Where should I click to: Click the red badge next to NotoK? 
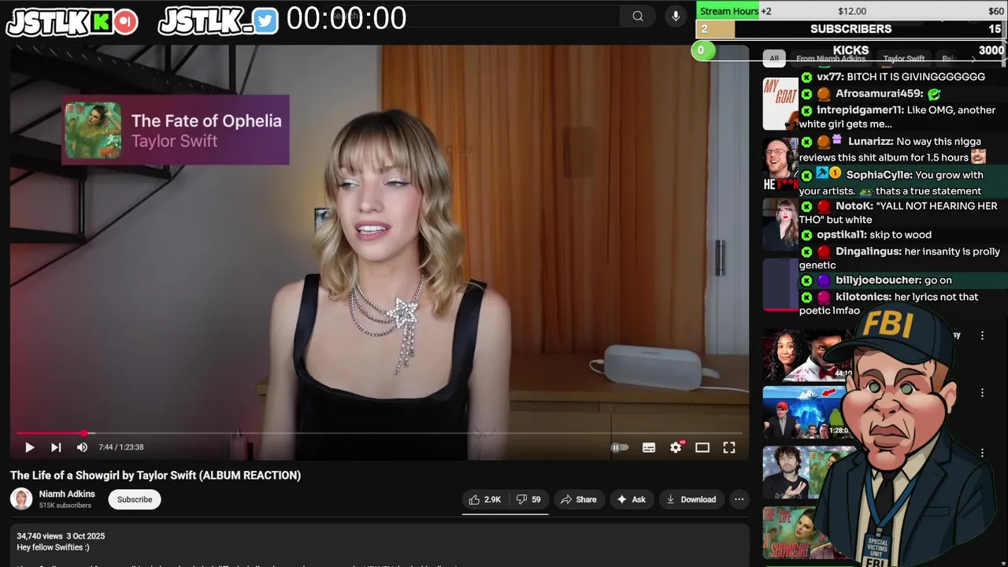(x=824, y=206)
